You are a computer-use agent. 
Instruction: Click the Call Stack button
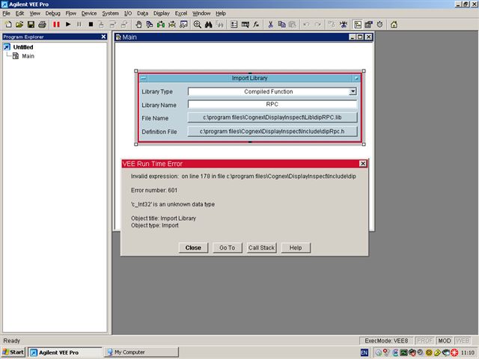pyautogui.click(x=262, y=248)
